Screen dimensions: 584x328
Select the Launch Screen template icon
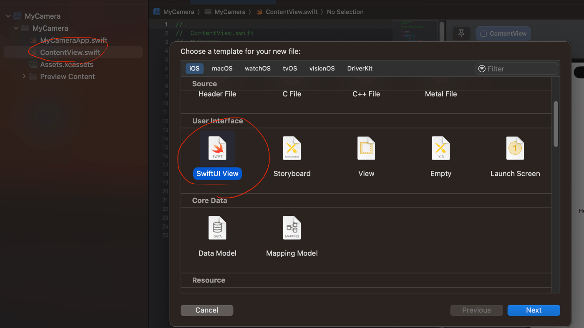[515, 148]
